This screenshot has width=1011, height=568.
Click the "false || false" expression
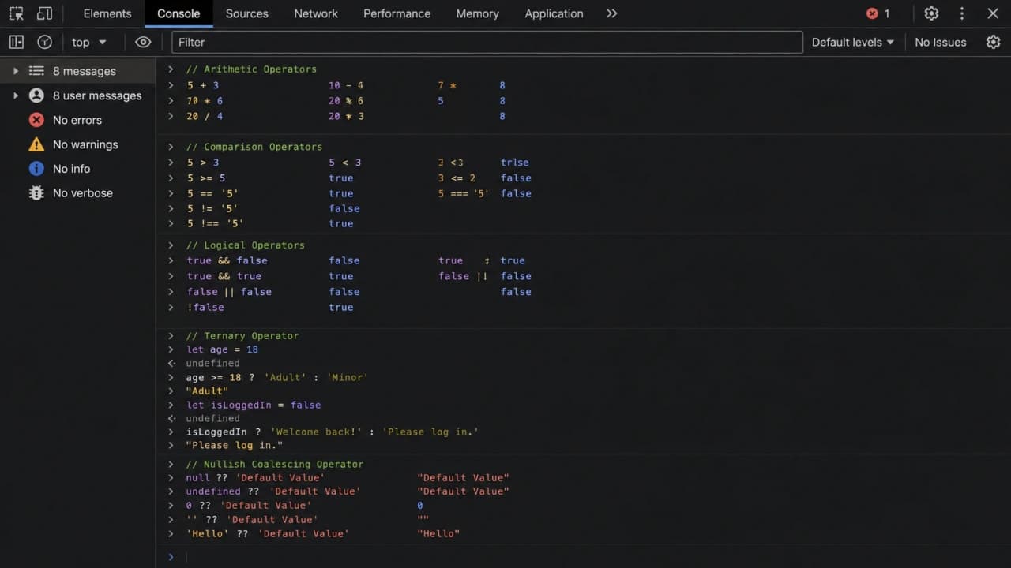(x=229, y=292)
